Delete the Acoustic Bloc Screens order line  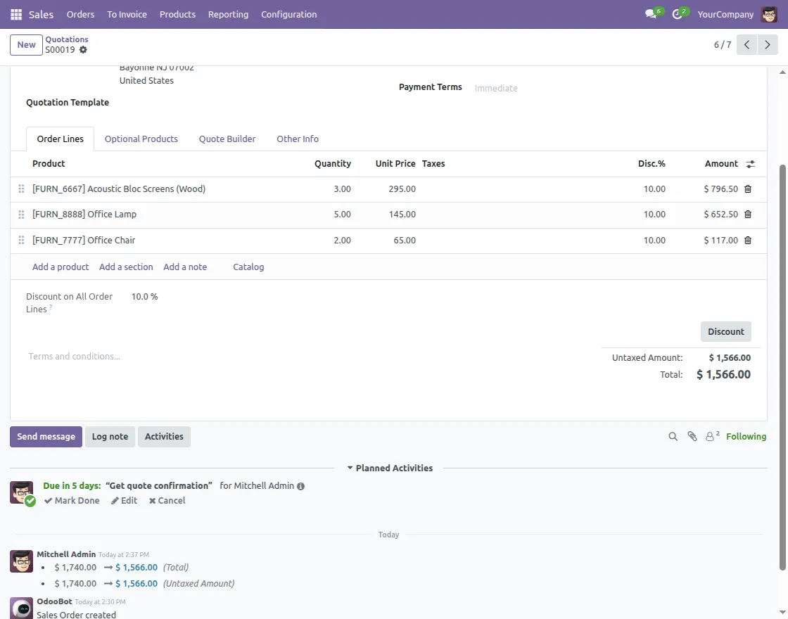(x=748, y=189)
